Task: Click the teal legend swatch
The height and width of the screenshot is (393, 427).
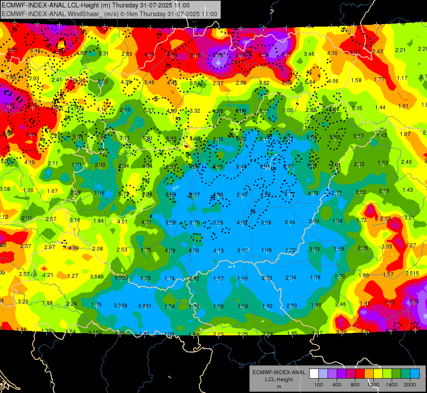Action: (406, 373)
